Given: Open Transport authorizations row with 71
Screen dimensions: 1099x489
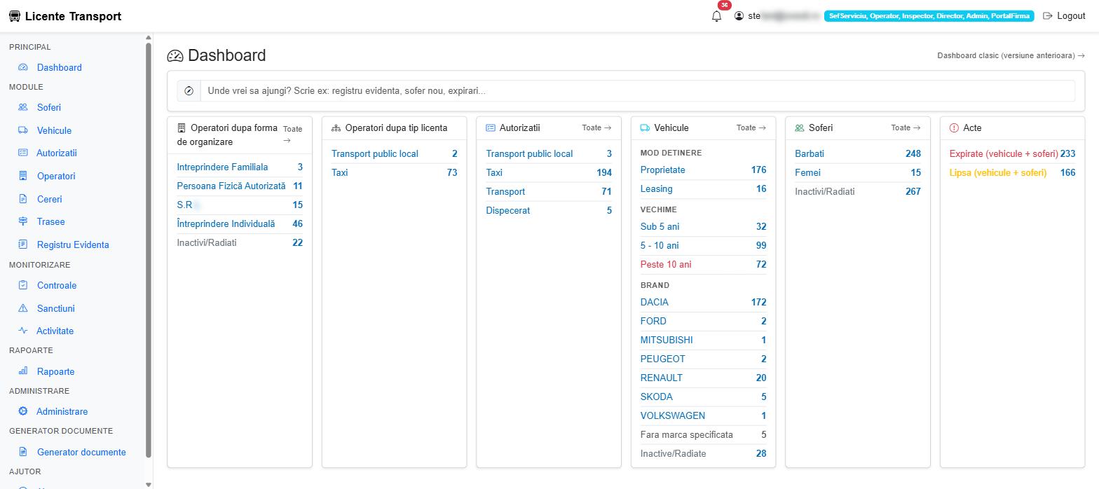Looking at the screenshot, I should (x=549, y=192).
